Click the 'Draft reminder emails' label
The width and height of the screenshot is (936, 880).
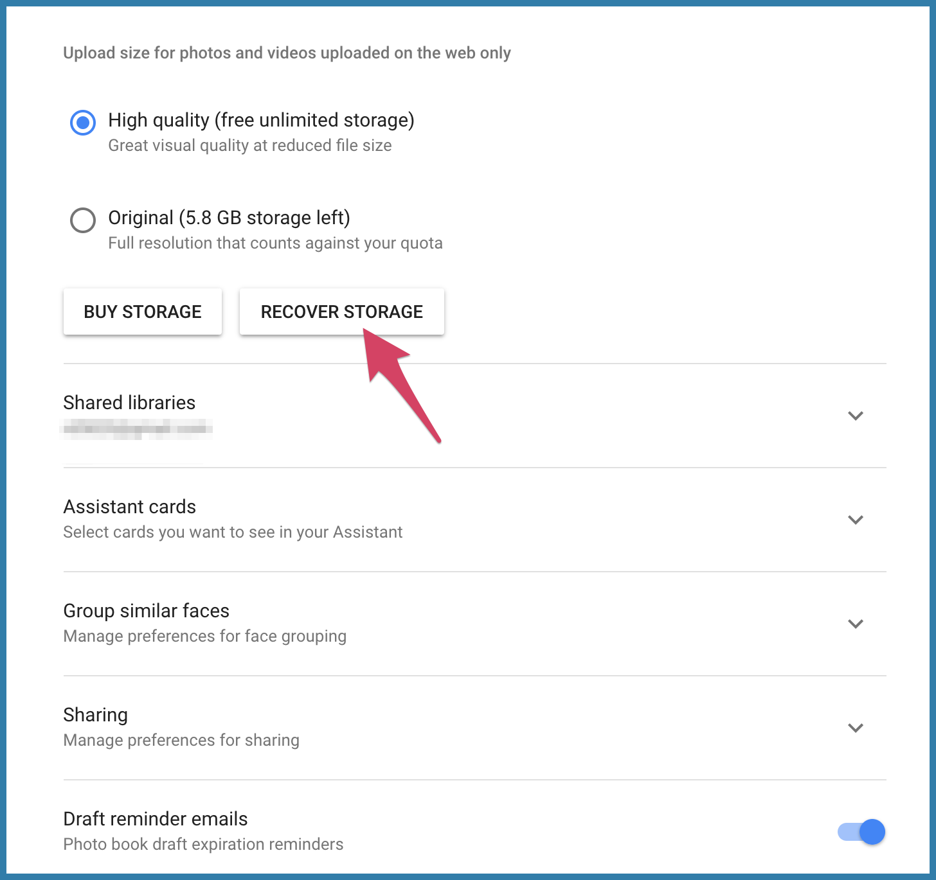(x=155, y=819)
